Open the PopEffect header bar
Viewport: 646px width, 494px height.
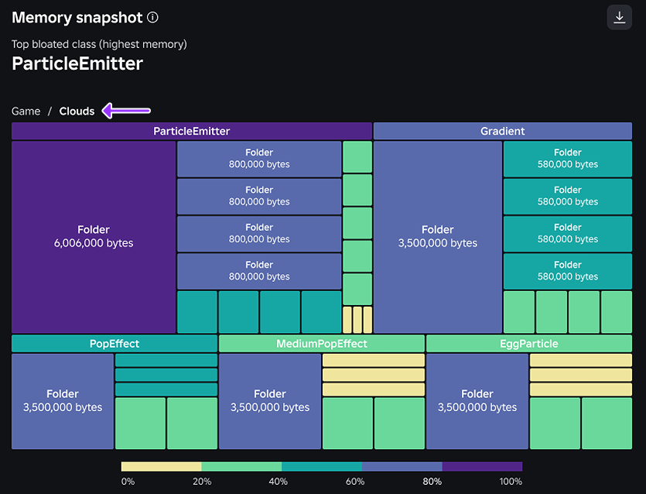115,344
